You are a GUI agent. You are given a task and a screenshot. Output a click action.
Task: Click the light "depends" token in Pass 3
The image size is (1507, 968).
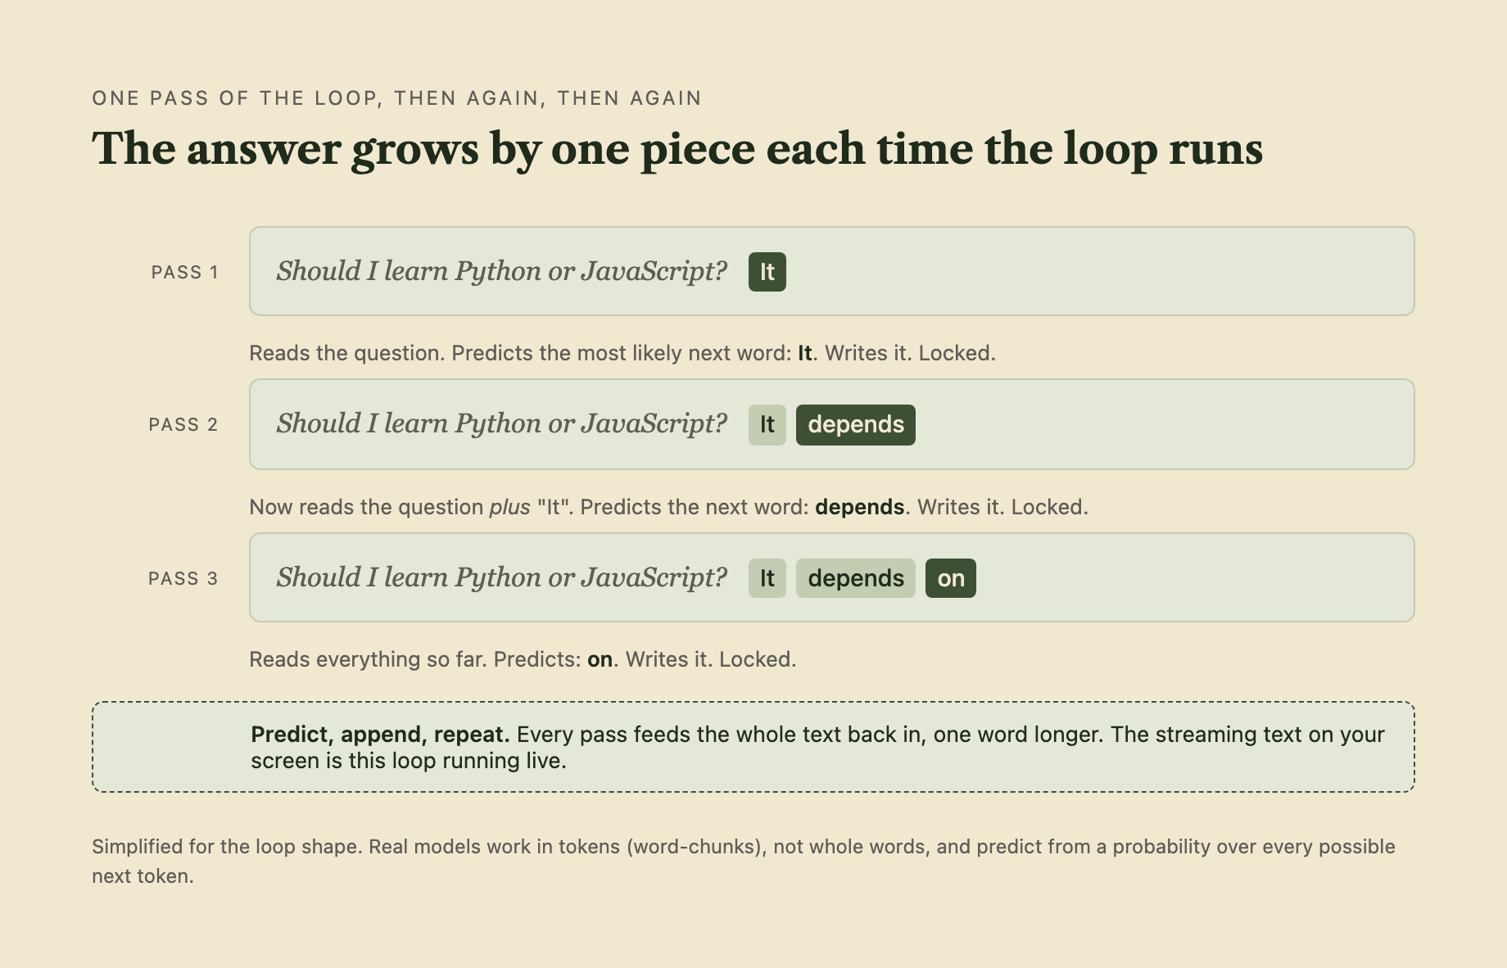pos(855,578)
